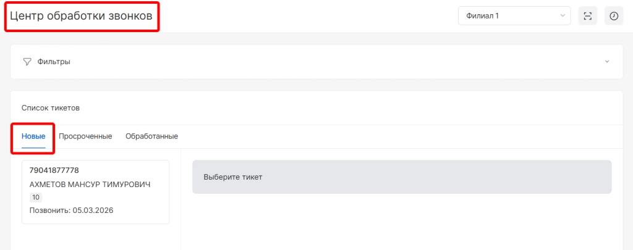Click the Список тикетов heading

pyautogui.click(x=51, y=108)
